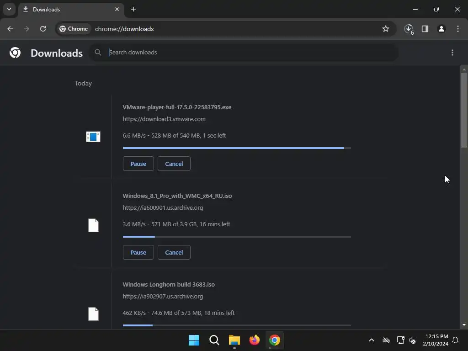This screenshot has height=351, width=468.
Task: Open the clock and date in taskbar
Action: click(x=436, y=340)
